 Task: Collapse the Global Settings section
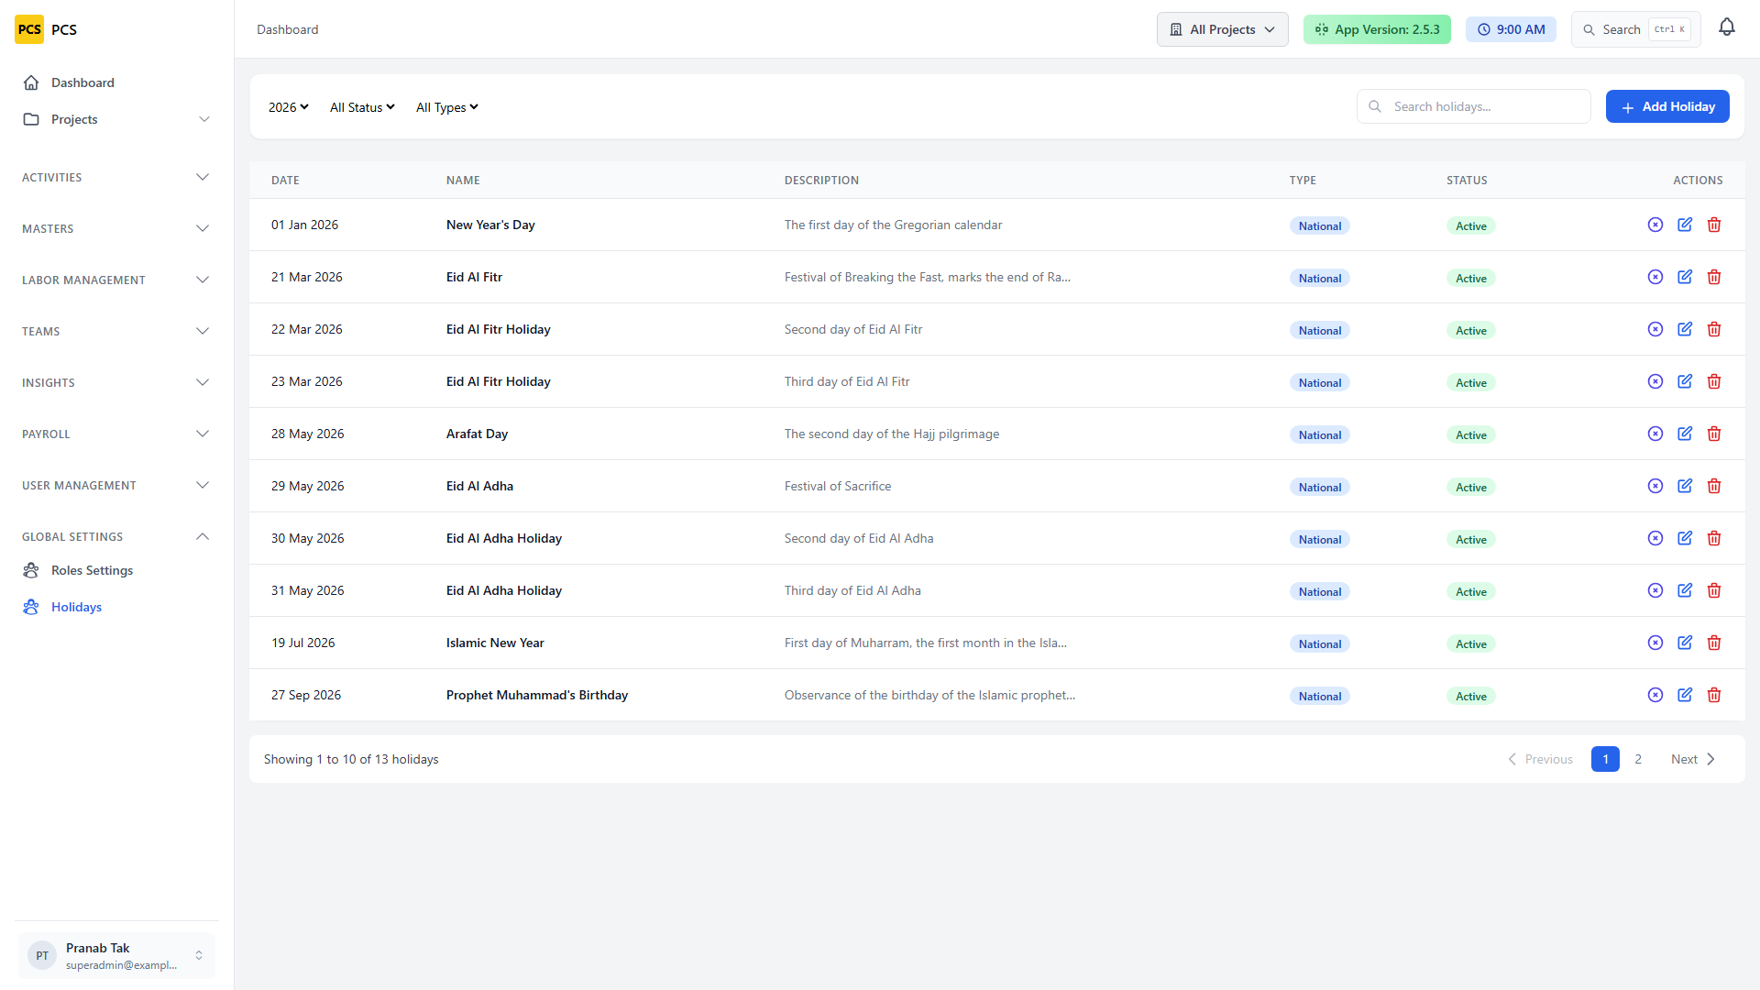(116, 537)
